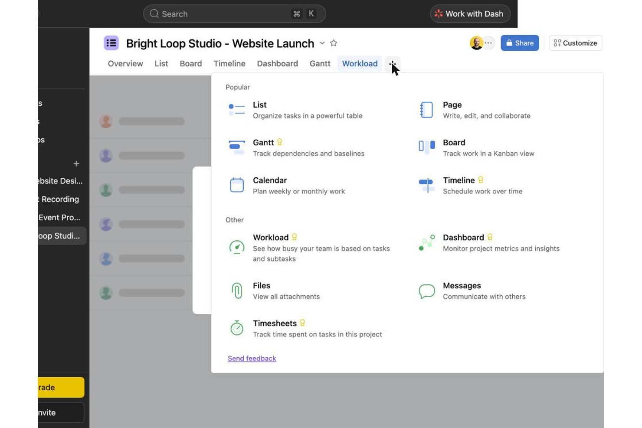Select the Workload gauge icon
Image resolution: width=642 pixels, height=428 pixels.
coord(236,247)
